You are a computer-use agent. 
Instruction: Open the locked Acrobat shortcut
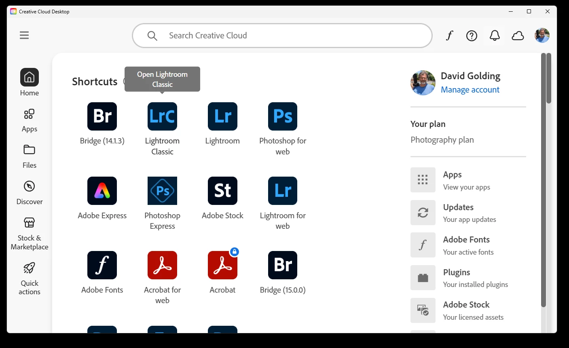[222, 265]
